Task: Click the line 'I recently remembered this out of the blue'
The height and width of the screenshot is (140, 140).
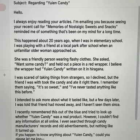Action: (x=63, y=112)
